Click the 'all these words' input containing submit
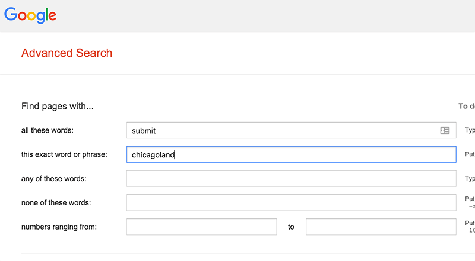475x261 pixels. tap(291, 130)
